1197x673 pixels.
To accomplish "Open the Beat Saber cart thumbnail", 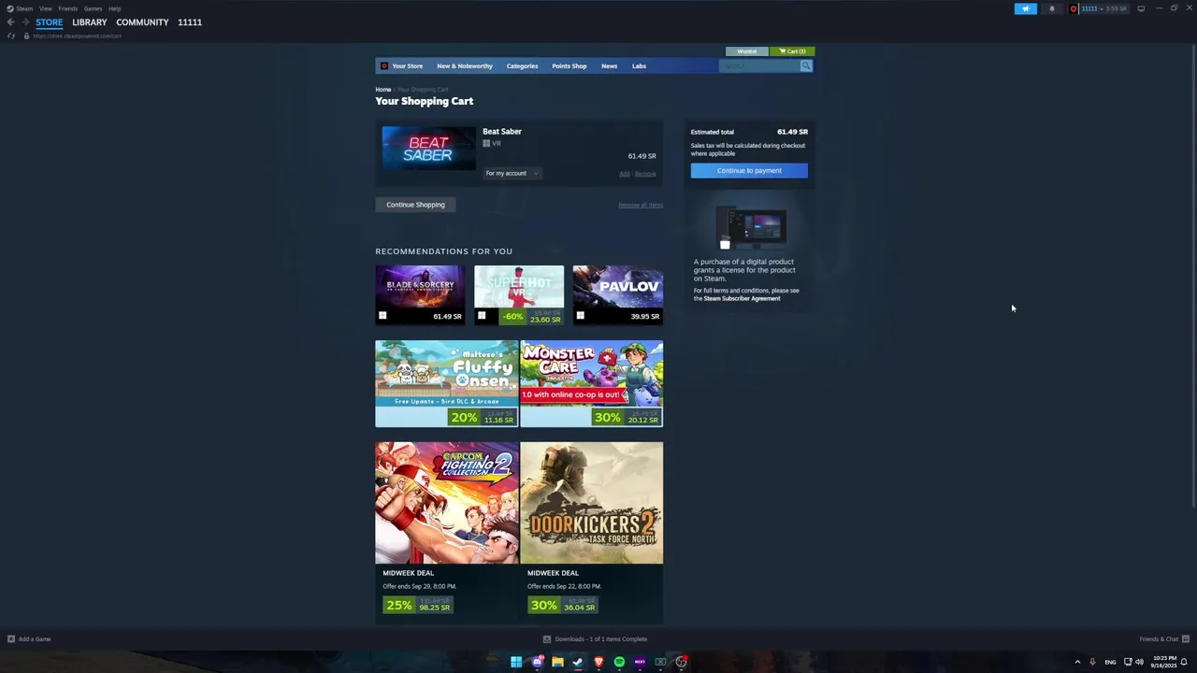I will point(428,149).
